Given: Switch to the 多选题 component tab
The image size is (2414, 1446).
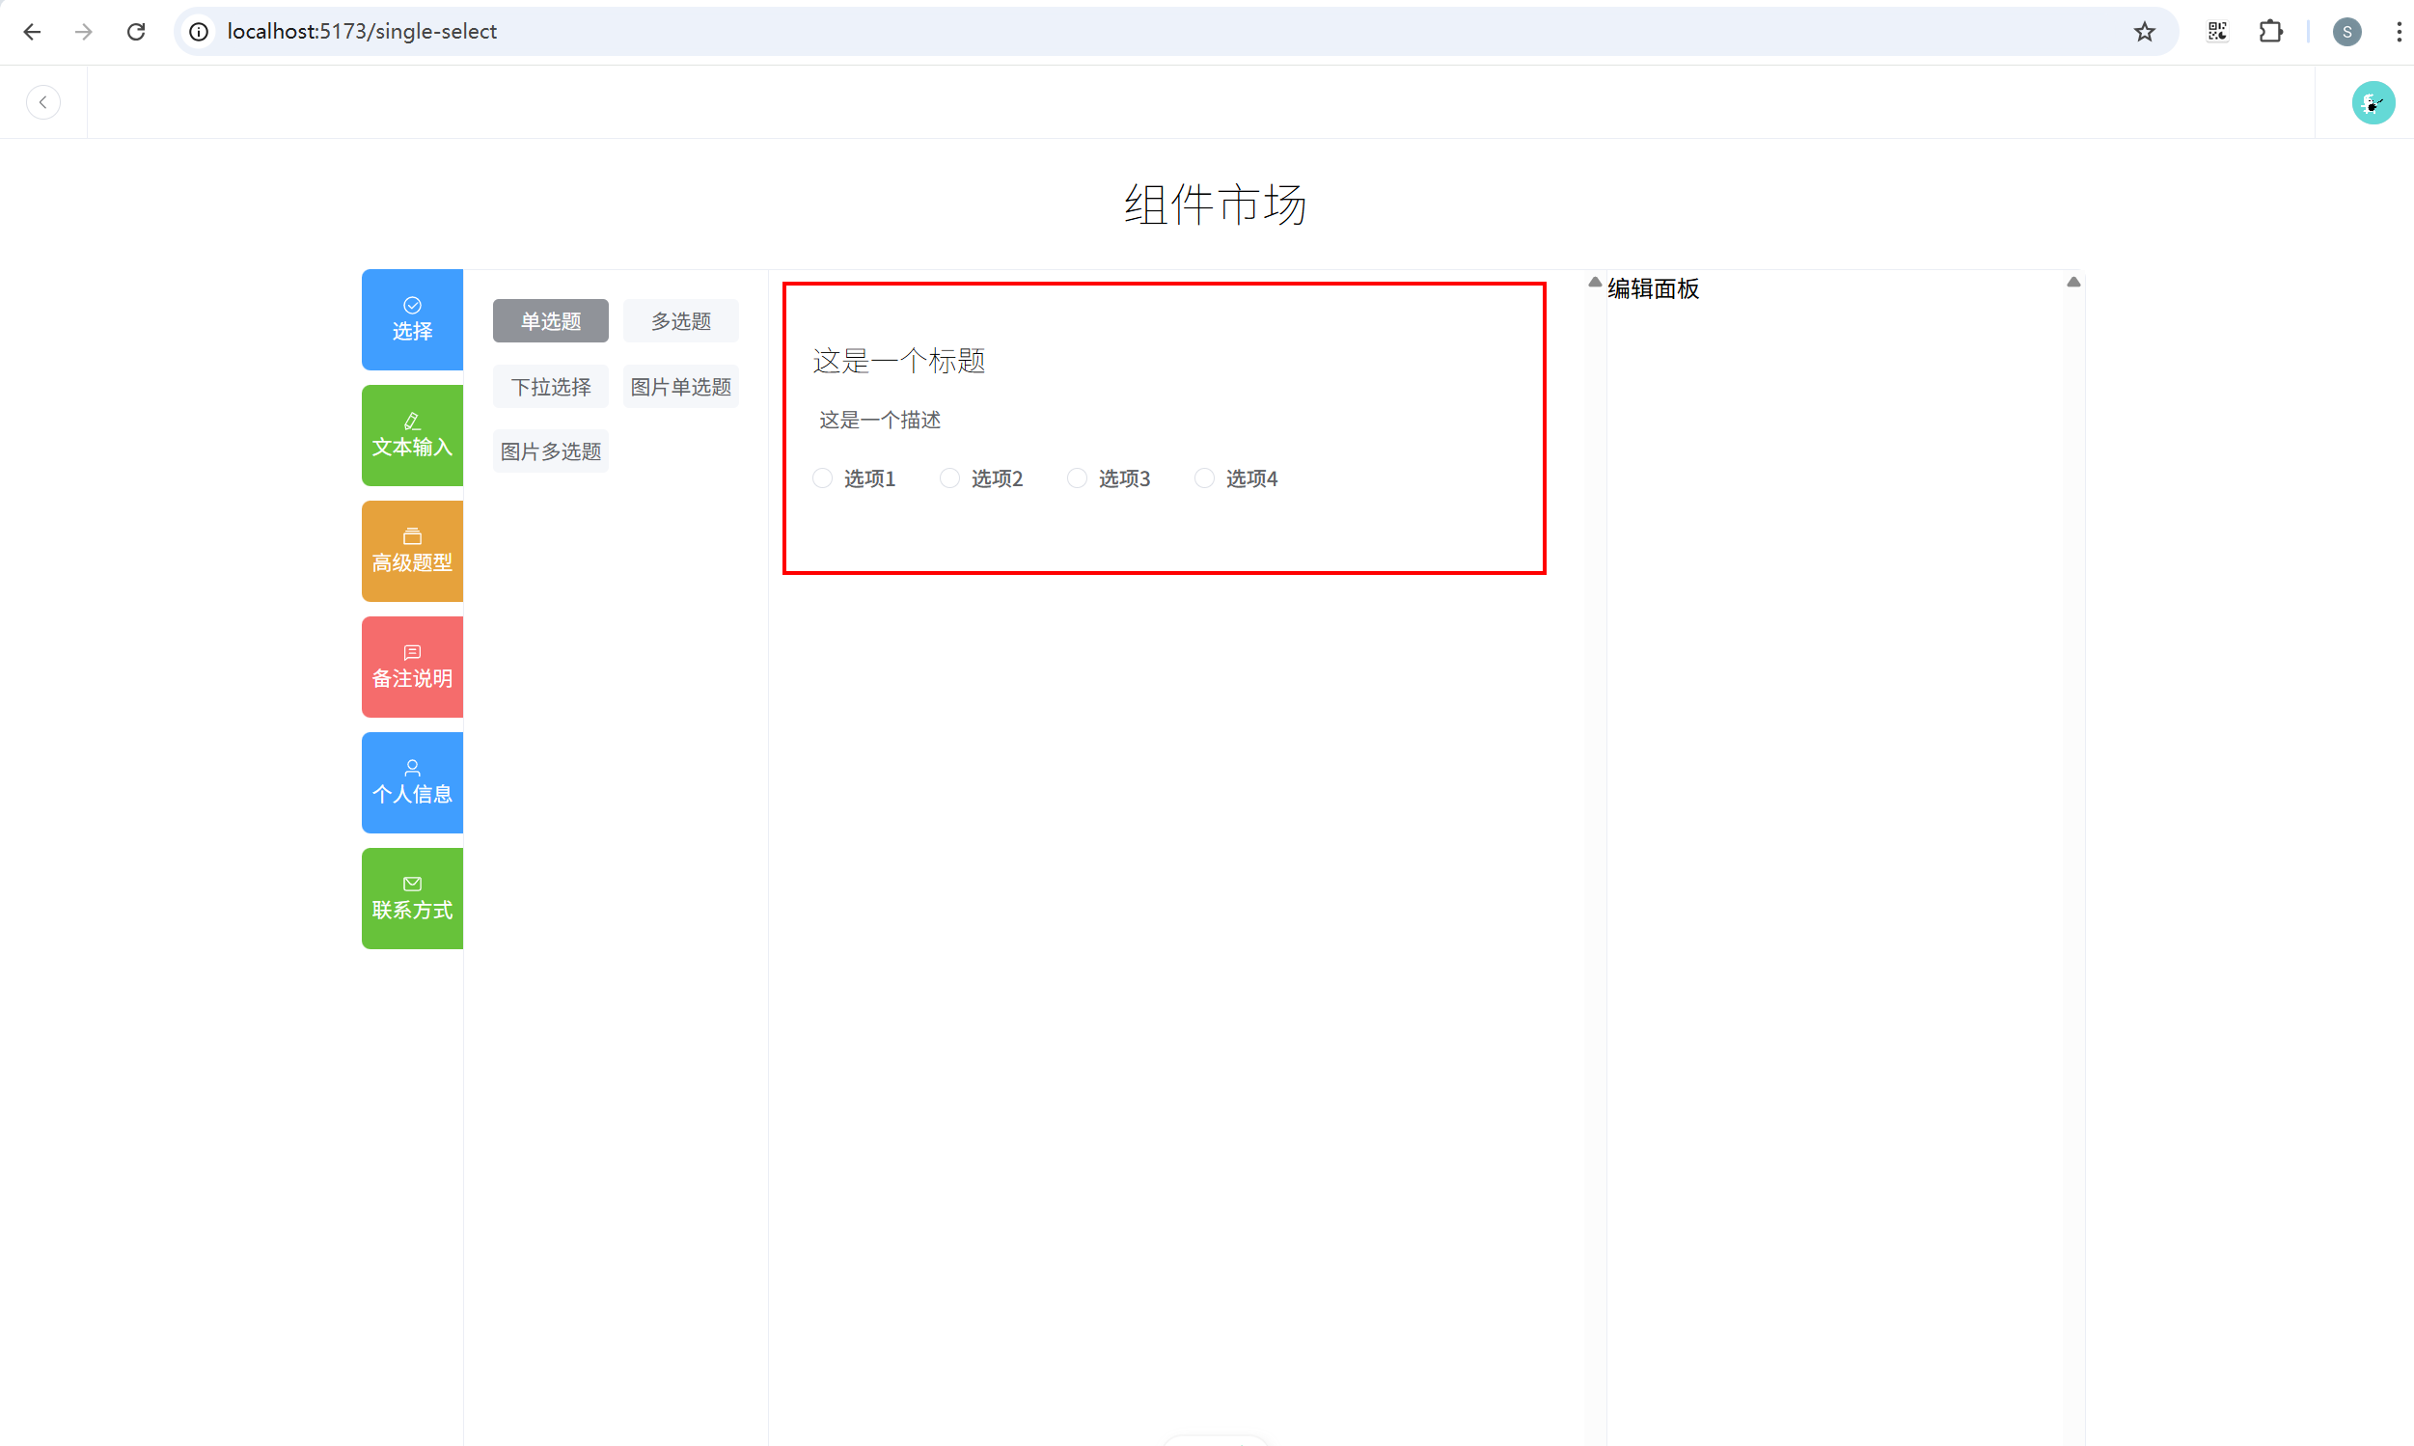Looking at the screenshot, I should [x=680, y=321].
